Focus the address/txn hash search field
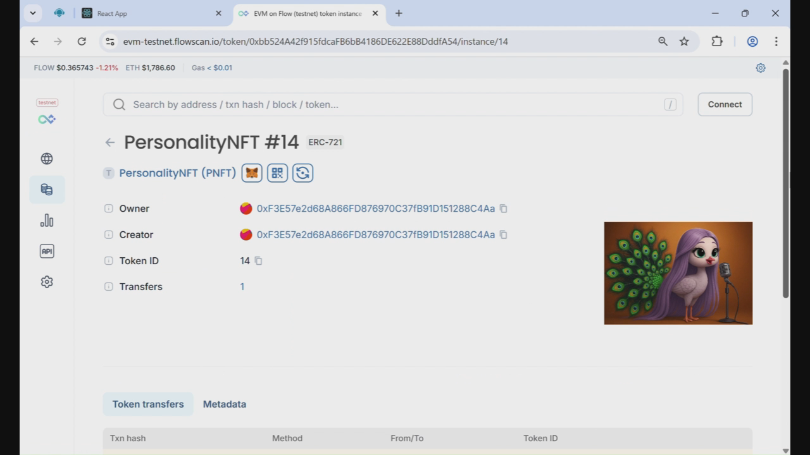This screenshot has height=455, width=810. pyautogui.click(x=393, y=104)
